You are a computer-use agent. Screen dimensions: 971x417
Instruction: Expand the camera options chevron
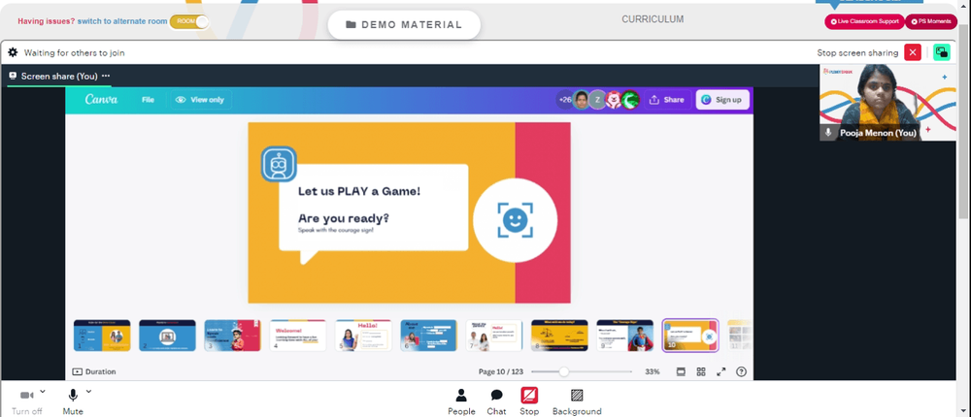[x=43, y=391]
